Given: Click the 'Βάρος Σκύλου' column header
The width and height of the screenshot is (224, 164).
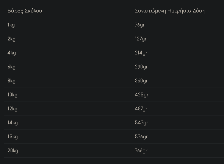Looking at the screenshot, I should click(25, 11).
